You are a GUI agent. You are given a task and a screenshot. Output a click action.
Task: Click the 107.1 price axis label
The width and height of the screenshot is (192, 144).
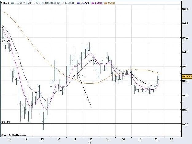[185, 52]
